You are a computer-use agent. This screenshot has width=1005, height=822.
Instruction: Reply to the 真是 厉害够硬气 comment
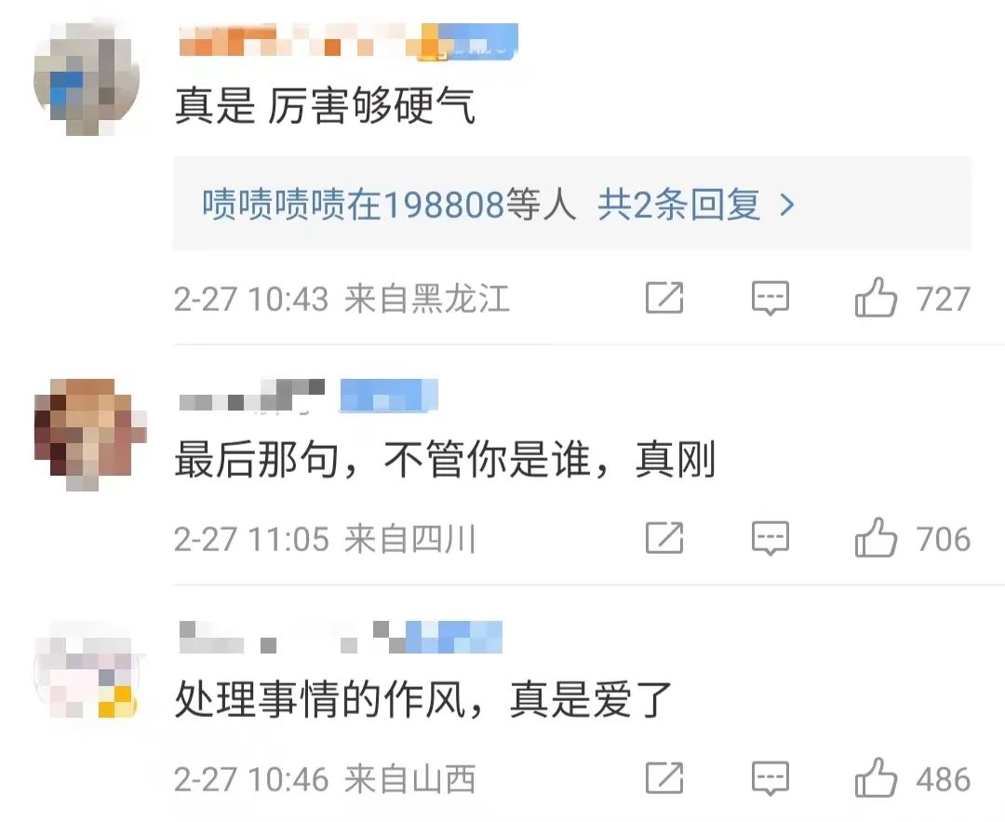pos(770,298)
